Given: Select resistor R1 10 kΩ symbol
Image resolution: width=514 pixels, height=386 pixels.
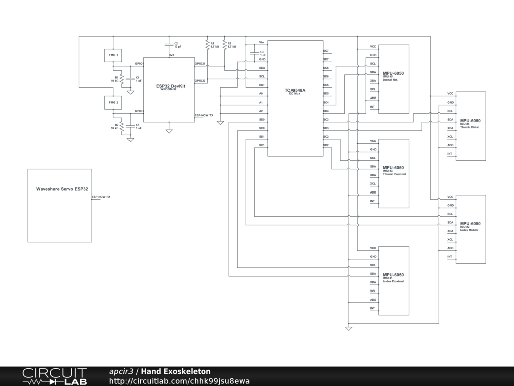Looking at the screenshot, I should pos(121,79).
